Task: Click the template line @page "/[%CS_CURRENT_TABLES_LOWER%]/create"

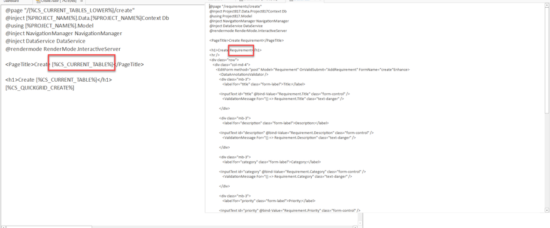Action: (x=70, y=11)
